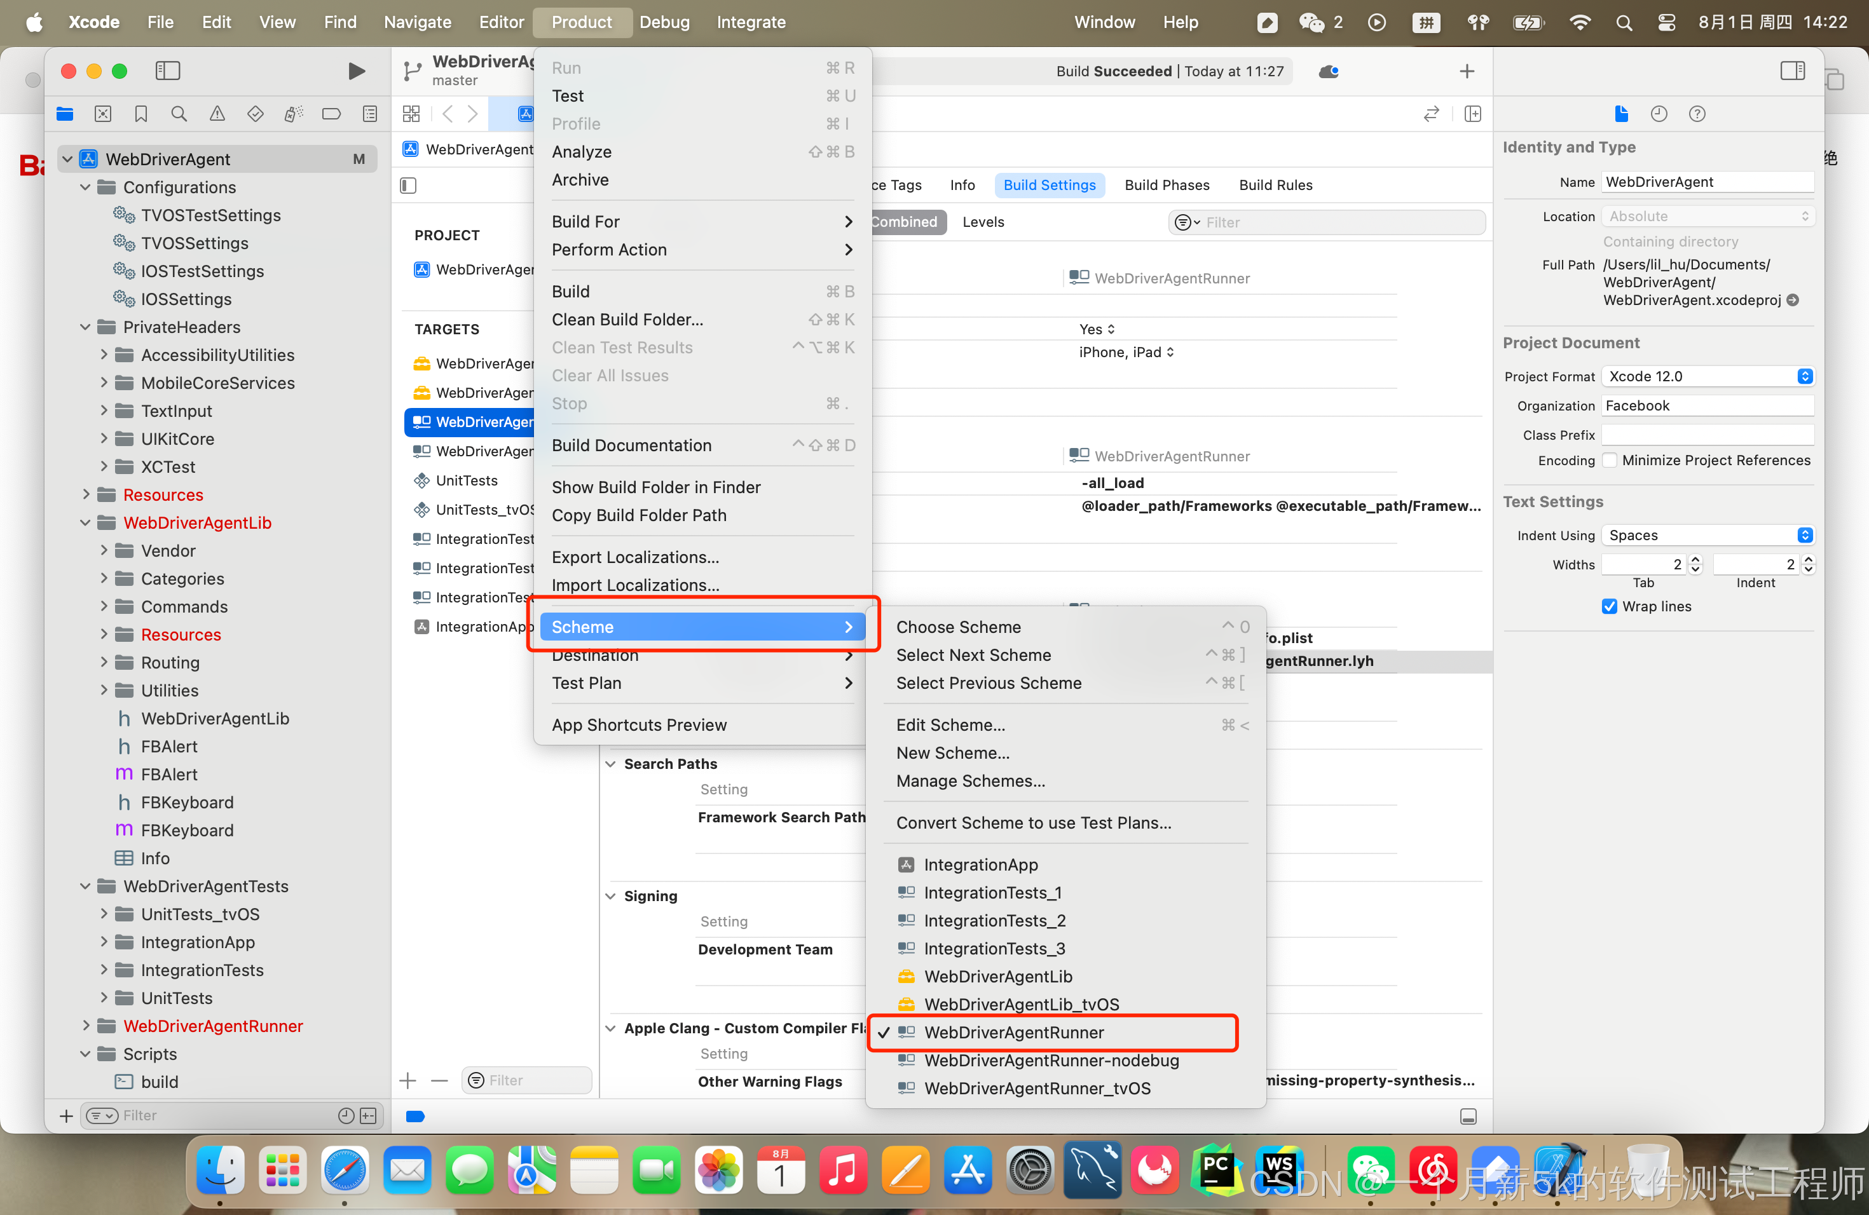
Task: Collapse the Configurations folder
Action: (86, 187)
